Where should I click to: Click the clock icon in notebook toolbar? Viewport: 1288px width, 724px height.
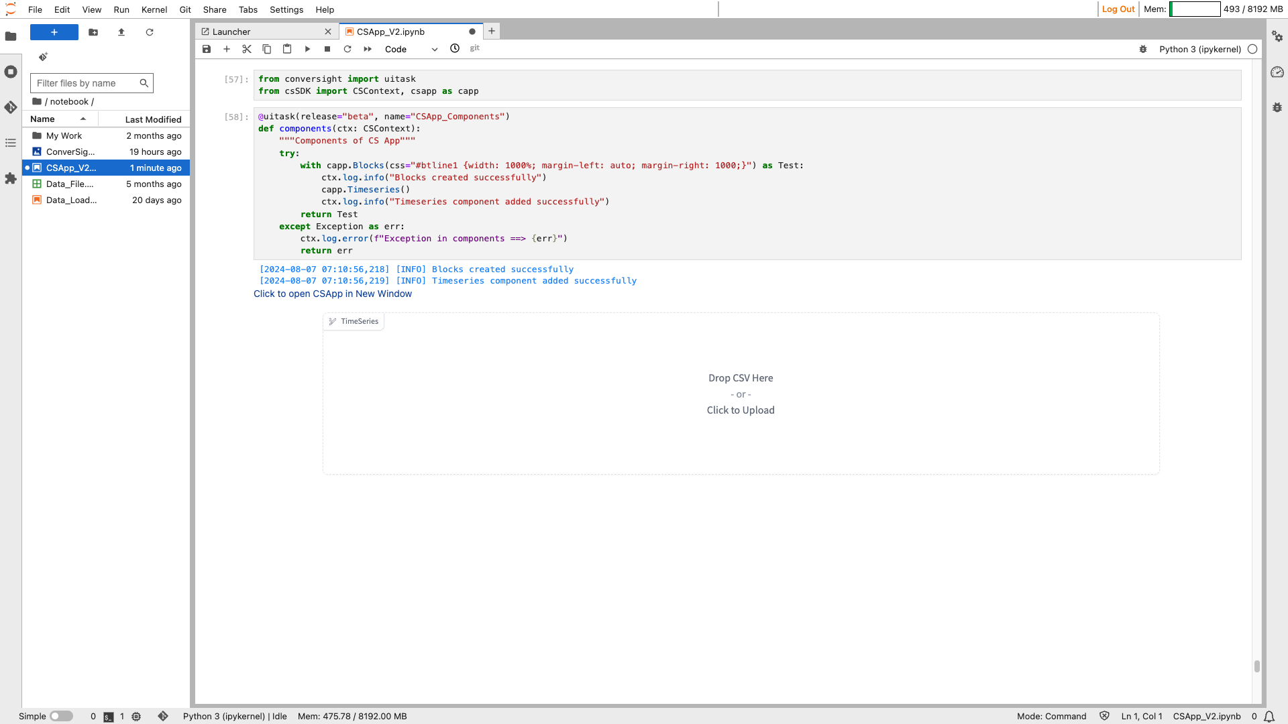(x=455, y=48)
